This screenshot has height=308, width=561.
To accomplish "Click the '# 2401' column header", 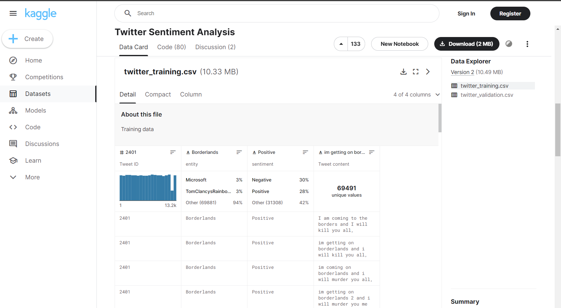I will tap(128, 152).
